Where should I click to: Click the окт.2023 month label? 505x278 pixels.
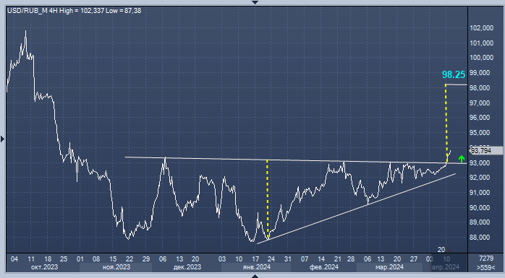(44, 267)
